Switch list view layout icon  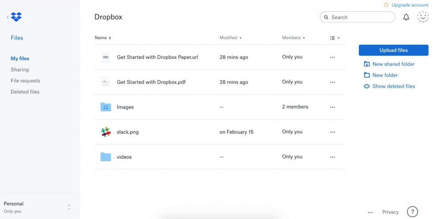click(333, 38)
